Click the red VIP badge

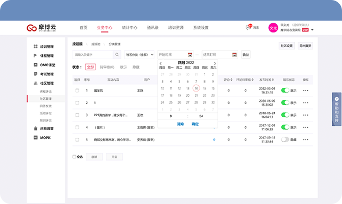pyautogui.click(x=305, y=30)
